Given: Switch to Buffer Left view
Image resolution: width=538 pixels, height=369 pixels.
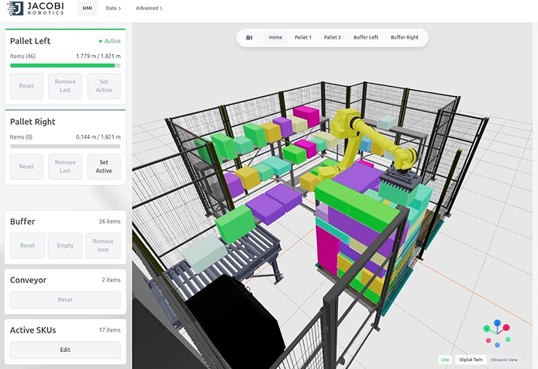Looking at the screenshot, I should click(x=366, y=37).
